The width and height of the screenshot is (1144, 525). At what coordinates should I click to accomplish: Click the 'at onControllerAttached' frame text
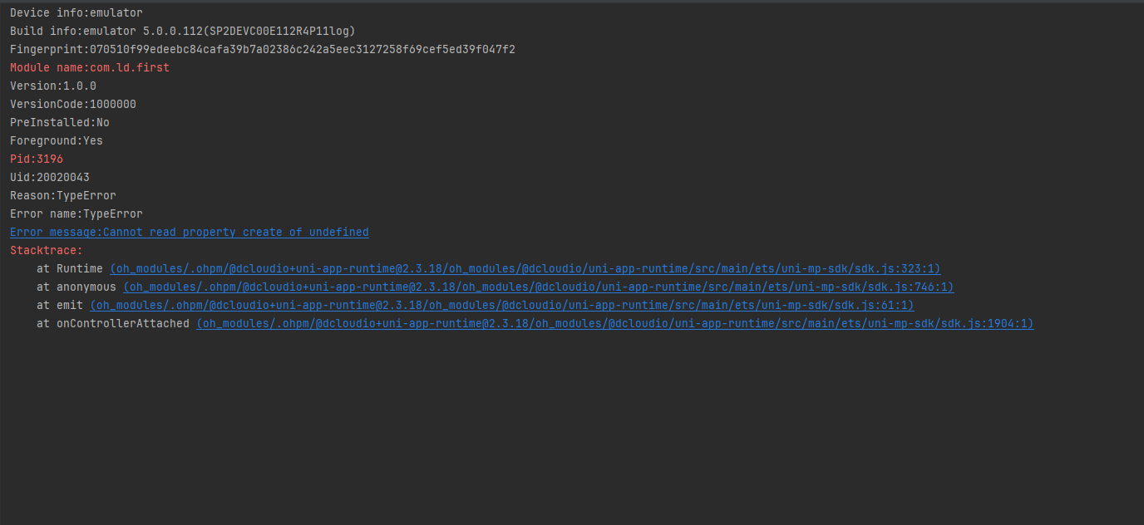pyautogui.click(x=113, y=323)
